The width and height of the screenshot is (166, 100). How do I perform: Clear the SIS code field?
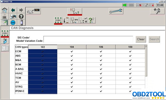pyautogui.click(x=141, y=39)
